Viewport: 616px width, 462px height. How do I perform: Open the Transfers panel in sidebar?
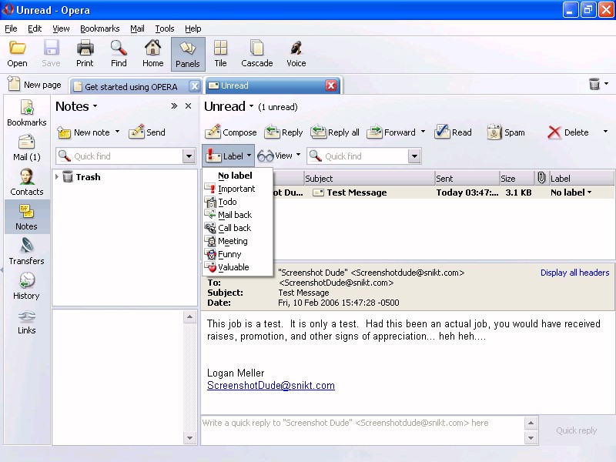(27, 251)
